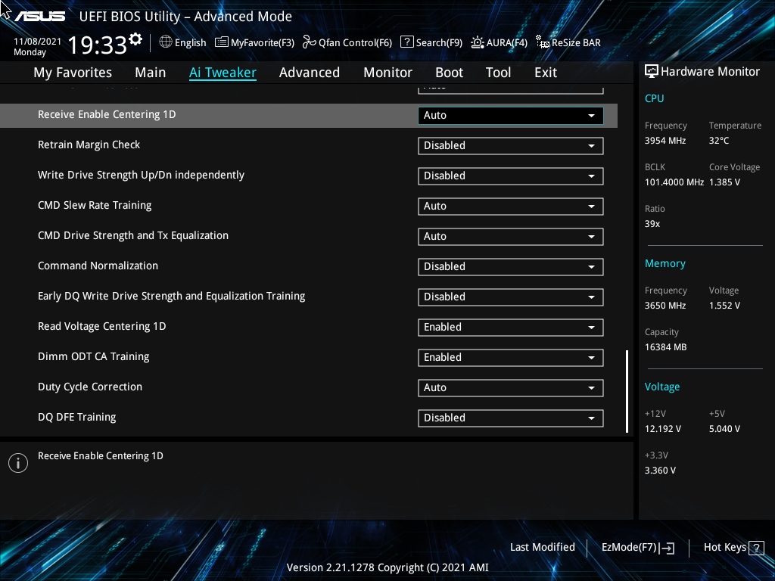Click the Hardware Monitor screen icon

(652, 72)
